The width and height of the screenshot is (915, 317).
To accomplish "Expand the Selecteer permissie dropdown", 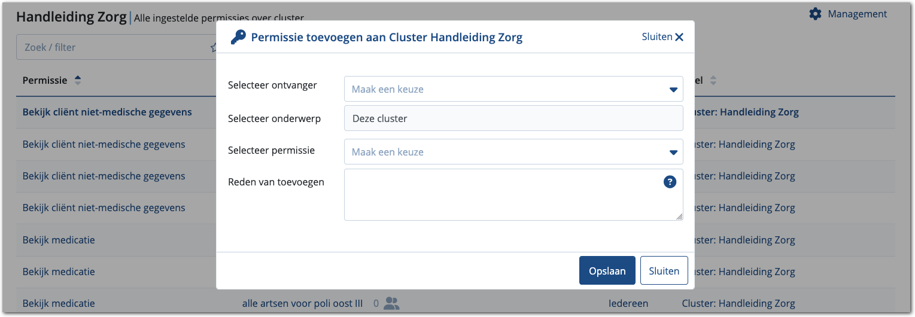I will [x=513, y=152].
